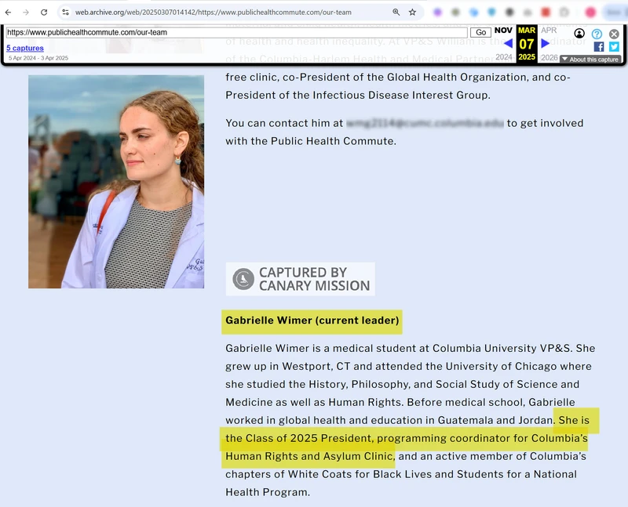The image size is (628, 507).
Task: Click the 2026 year in the capture timeline
Action: pos(549,57)
